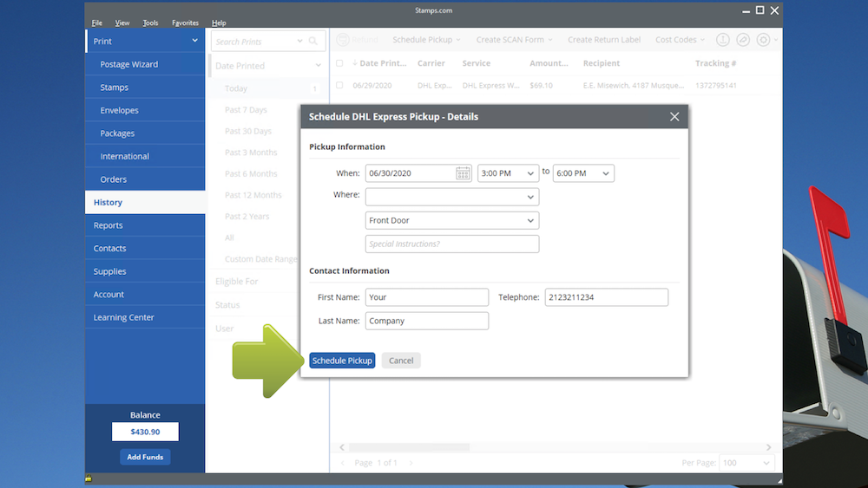This screenshot has width=868, height=488.
Task: Open Create SCAN Form dropdown
Action: (514, 40)
